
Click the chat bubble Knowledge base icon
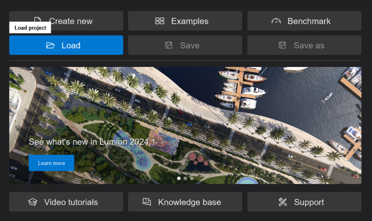coord(147,202)
